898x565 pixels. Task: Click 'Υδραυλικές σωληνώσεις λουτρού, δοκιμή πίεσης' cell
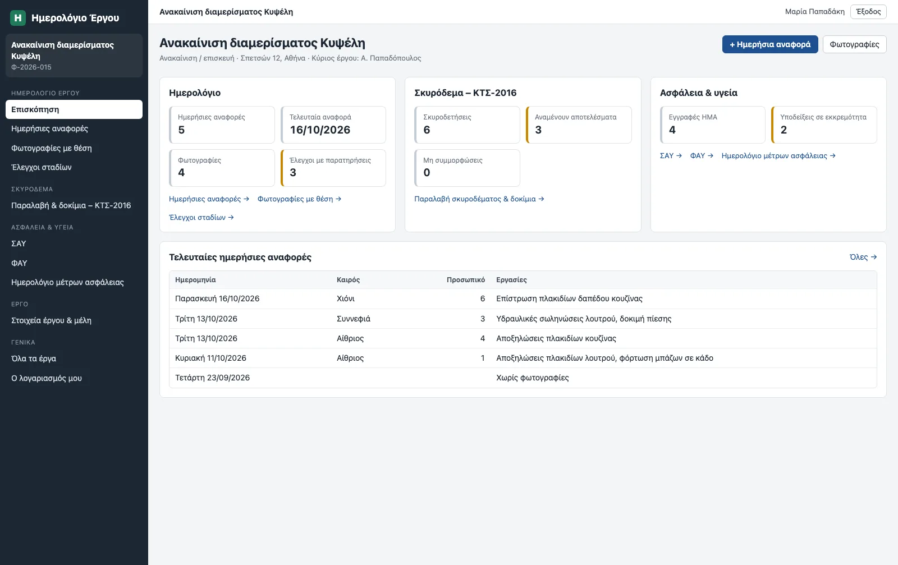(x=584, y=319)
